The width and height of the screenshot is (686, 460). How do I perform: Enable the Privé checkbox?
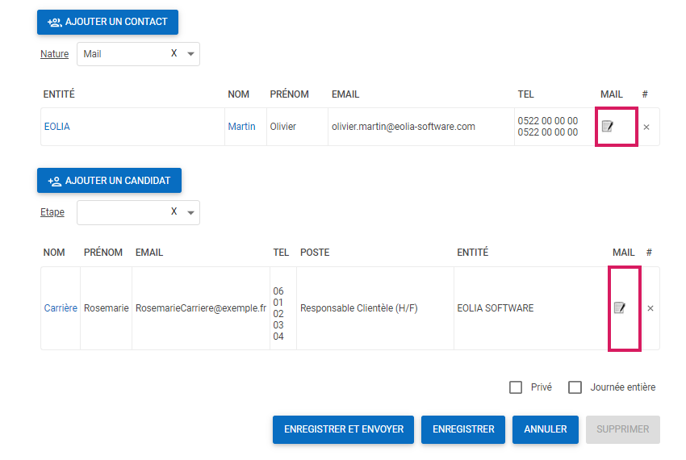click(x=516, y=387)
